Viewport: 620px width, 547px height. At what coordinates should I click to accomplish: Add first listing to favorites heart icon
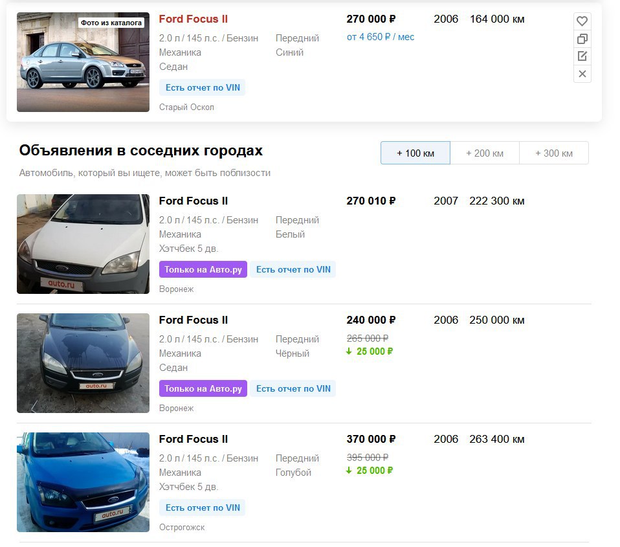(582, 21)
